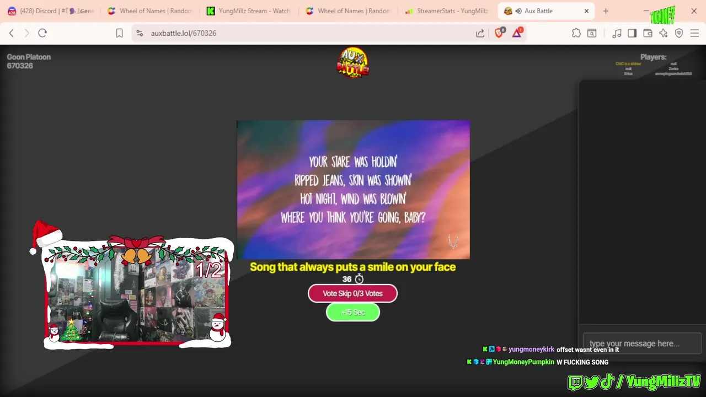Open site settings icon beside the URL
The height and width of the screenshot is (397, 706).
140,33
